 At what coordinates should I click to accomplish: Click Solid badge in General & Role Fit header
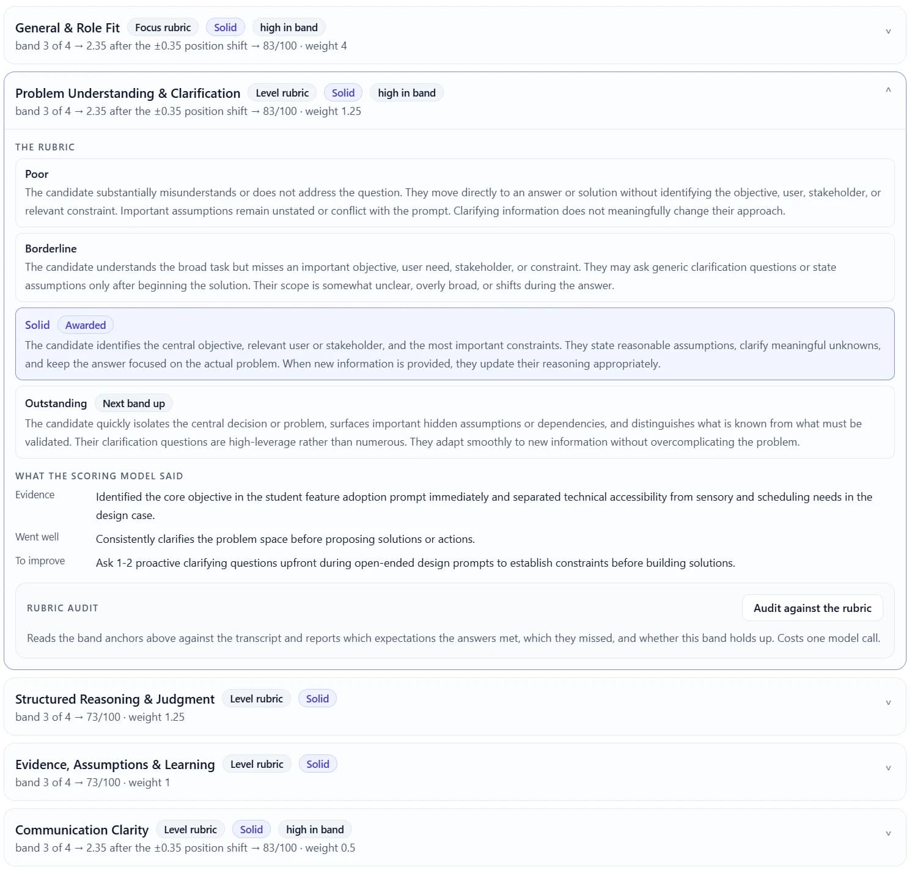pos(225,28)
